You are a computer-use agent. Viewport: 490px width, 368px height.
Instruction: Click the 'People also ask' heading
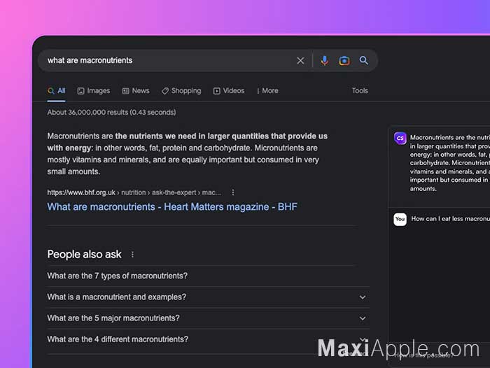85,254
